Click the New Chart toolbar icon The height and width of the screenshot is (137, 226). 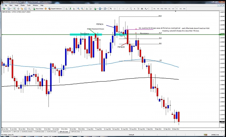[4, 9]
